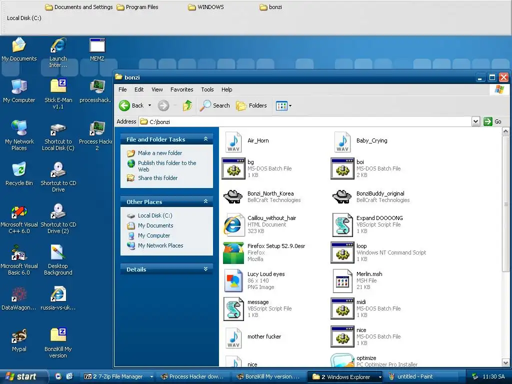This screenshot has width=512, height=384.
Task: Select Stick E-Man v1.1 desktop icon
Action: pyautogui.click(x=58, y=94)
